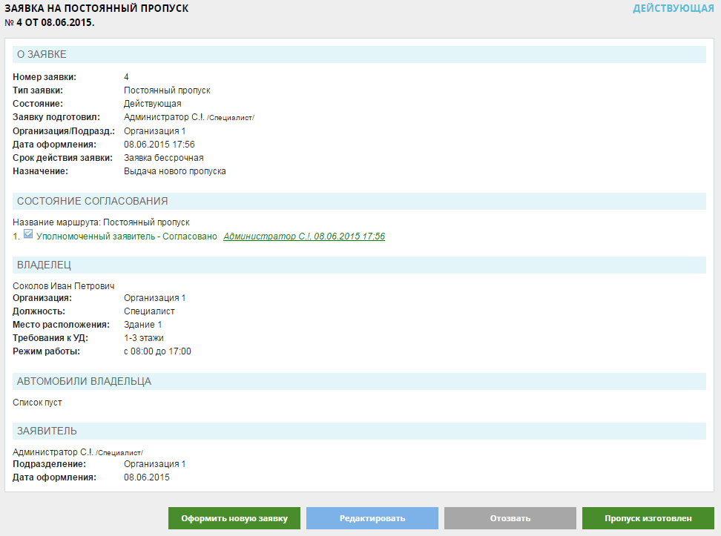Open the "Администратор С.!. 08.06.2015 17:56" approval link
Image resolution: width=721 pixels, height=536 pixels.
pos(303,236)
